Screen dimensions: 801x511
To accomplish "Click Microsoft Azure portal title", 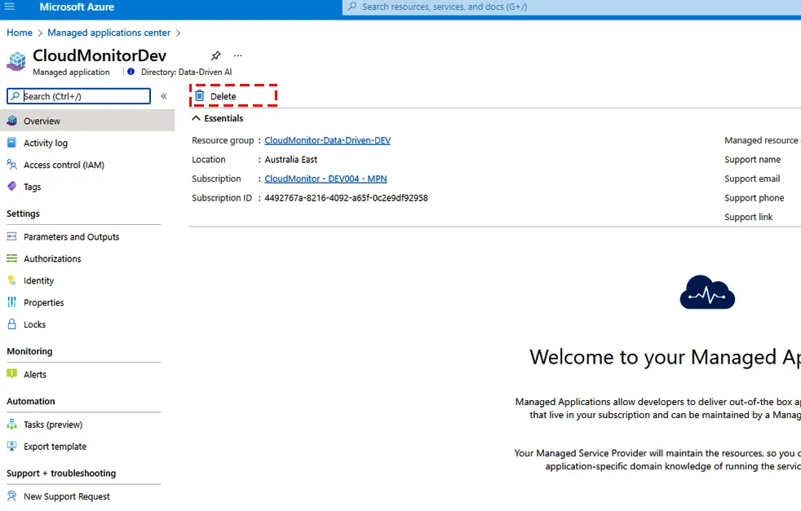I will 77,7.
